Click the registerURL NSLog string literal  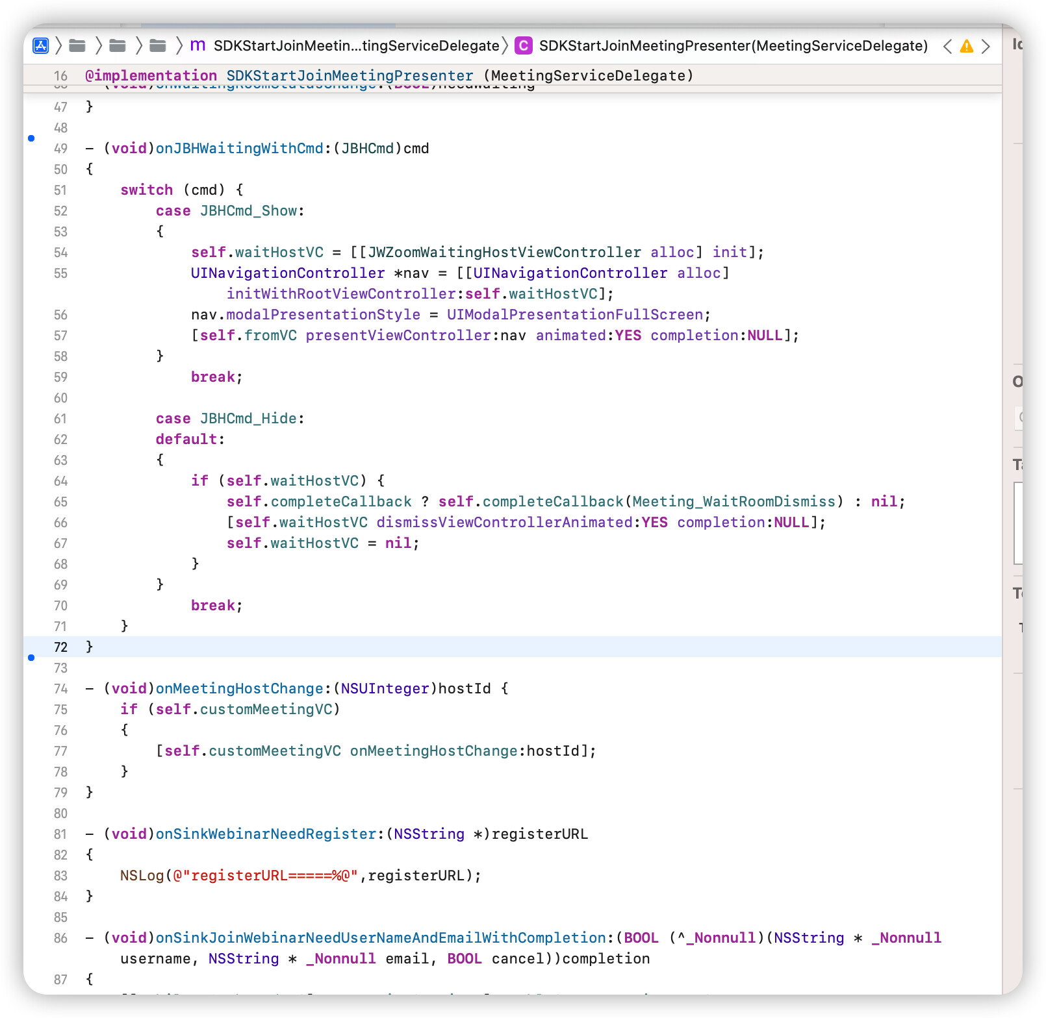pyautogui.click(x=266, y=876)
